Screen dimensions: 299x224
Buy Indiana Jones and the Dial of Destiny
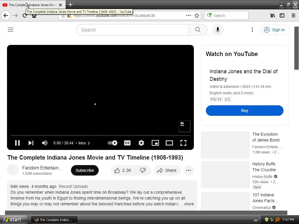point(245,111)
